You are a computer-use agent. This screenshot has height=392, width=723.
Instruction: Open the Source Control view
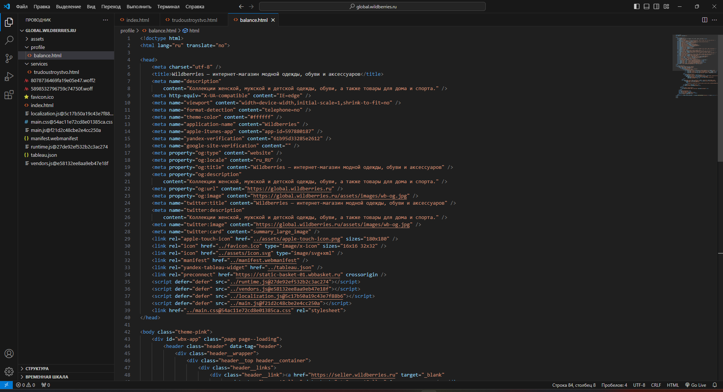tap(9, 58)
